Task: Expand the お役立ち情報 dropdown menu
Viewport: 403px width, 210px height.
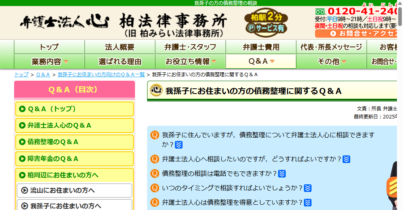Action: pos(191,61)
